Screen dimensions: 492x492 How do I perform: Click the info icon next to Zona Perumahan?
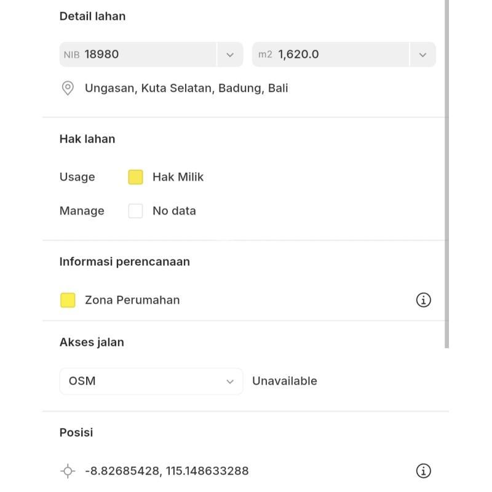tap(423, 300)
